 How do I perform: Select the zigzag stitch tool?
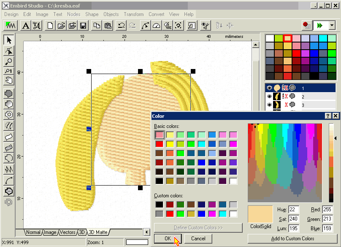tap(9, 169)
